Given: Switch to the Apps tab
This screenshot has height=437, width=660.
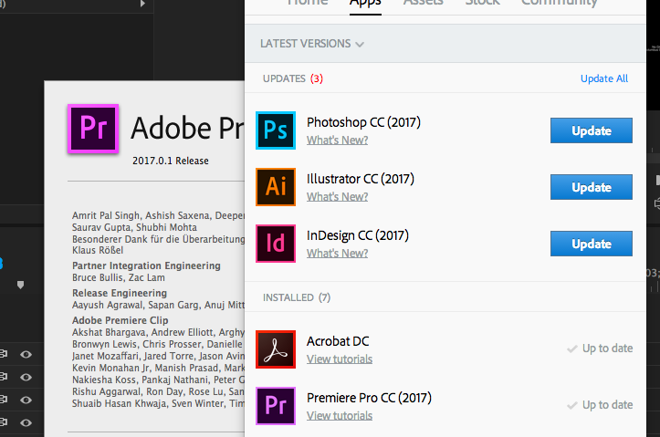Looking at the screenshot, I should pos(365,4).
